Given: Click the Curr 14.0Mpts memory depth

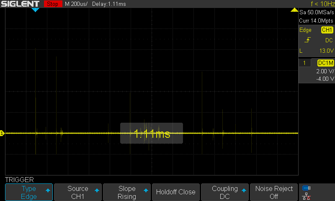Looking at the screenshot, I should coord(316,21).
